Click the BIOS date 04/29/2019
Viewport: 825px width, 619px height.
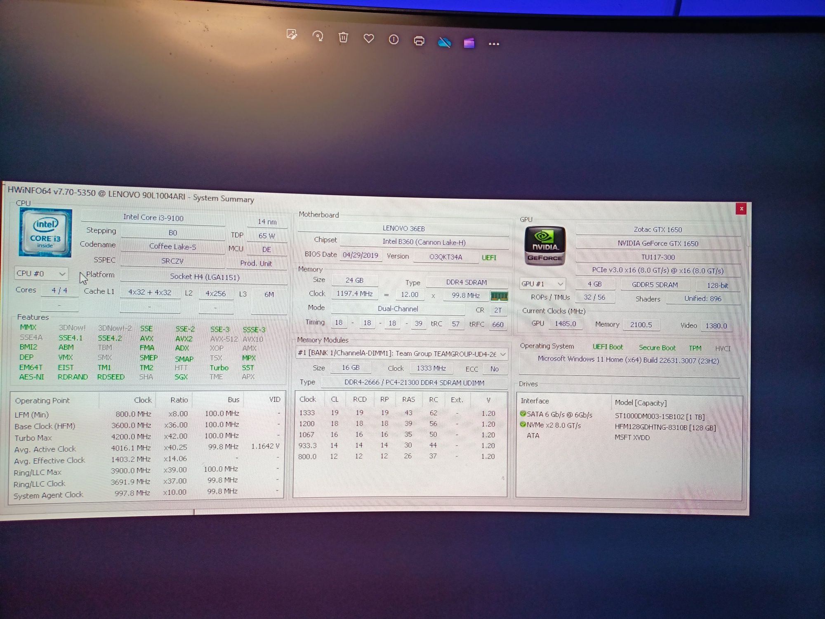[360, 255]
